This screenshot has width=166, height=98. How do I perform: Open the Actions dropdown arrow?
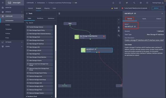click(x=162, y=8)
